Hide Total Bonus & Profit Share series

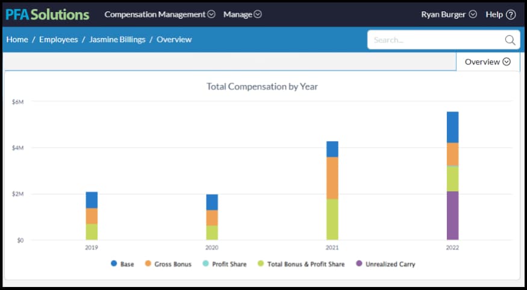coord(301,264)
